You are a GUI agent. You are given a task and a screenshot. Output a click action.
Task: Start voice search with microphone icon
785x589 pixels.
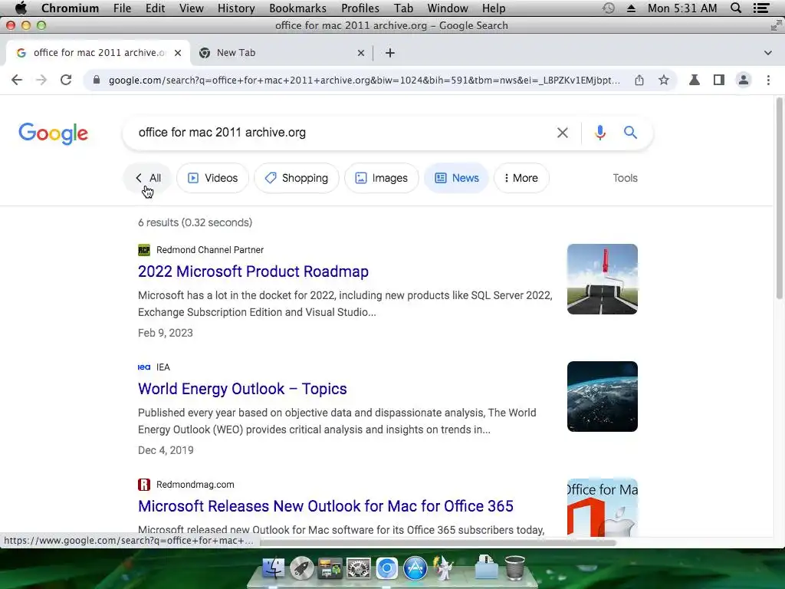click(599, 133)
